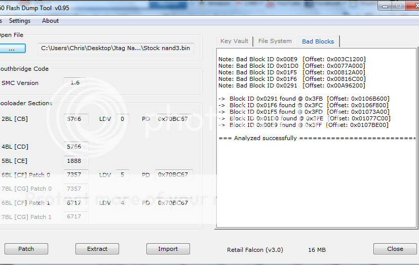Open the About menu
Screen dimensions: 419x265
50,21
